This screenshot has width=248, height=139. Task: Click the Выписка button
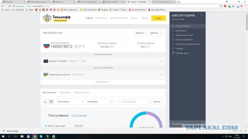click(157, 102)
